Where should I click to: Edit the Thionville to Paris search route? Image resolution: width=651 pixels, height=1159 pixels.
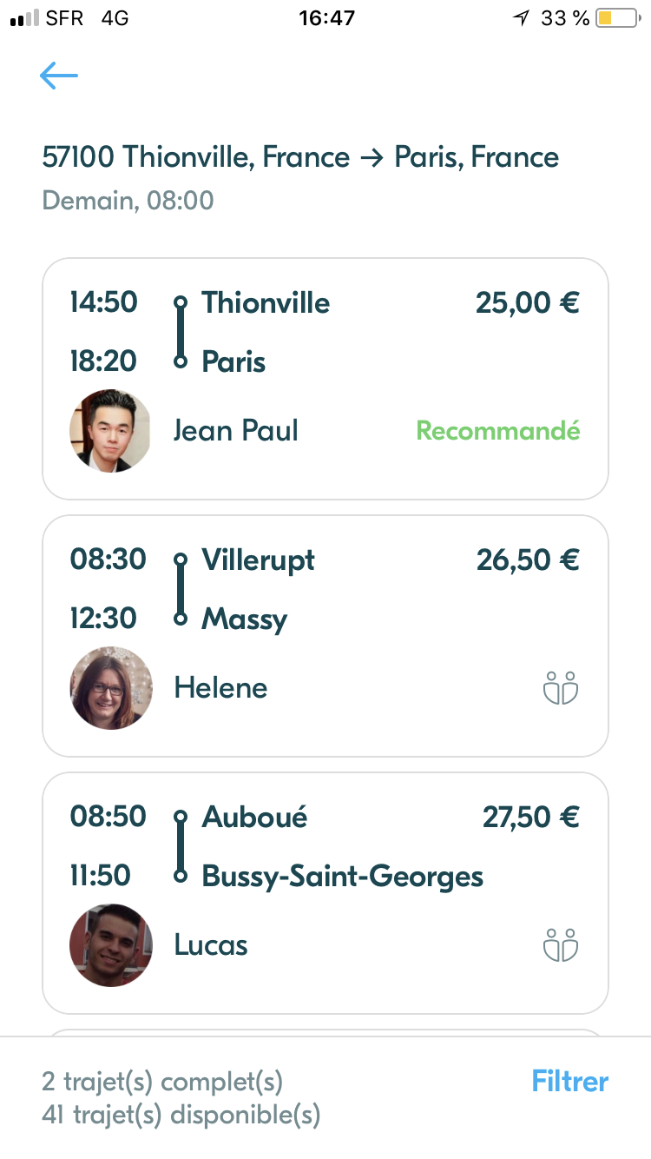click(300, 157)
